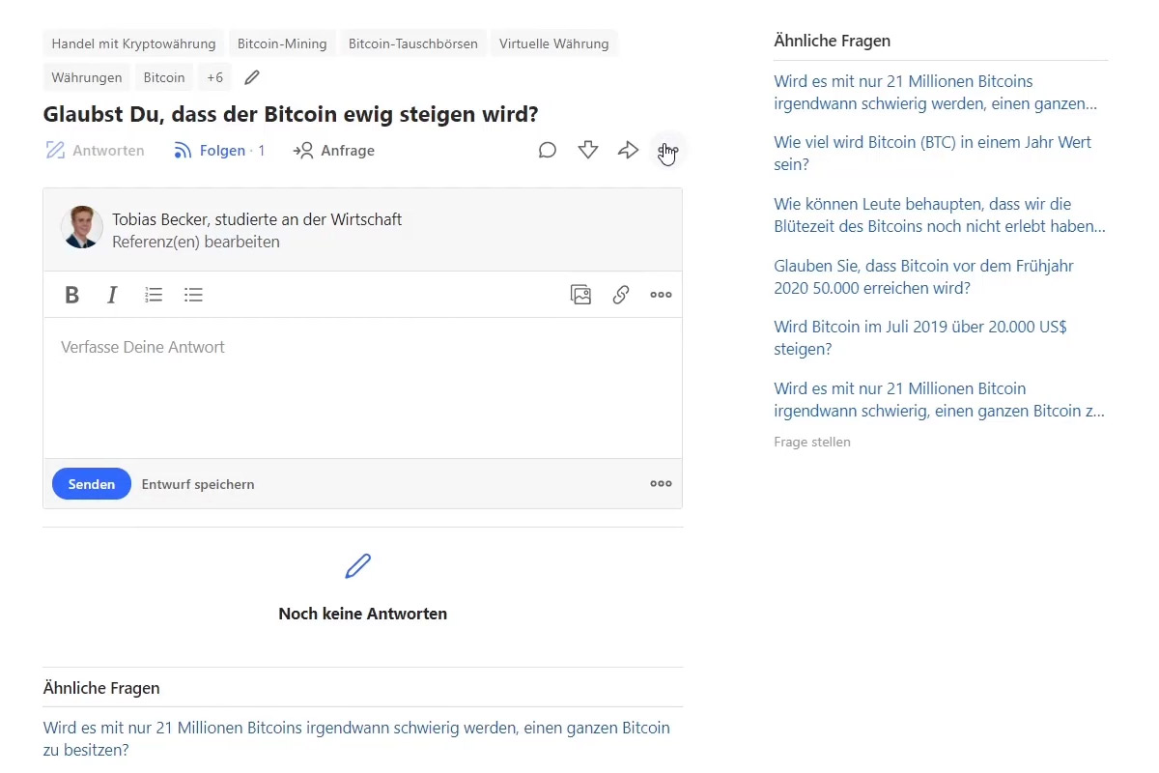Screen dimensions: 1159x773
Task: Open more options next to Entwurf speichern
Action: 661,484
